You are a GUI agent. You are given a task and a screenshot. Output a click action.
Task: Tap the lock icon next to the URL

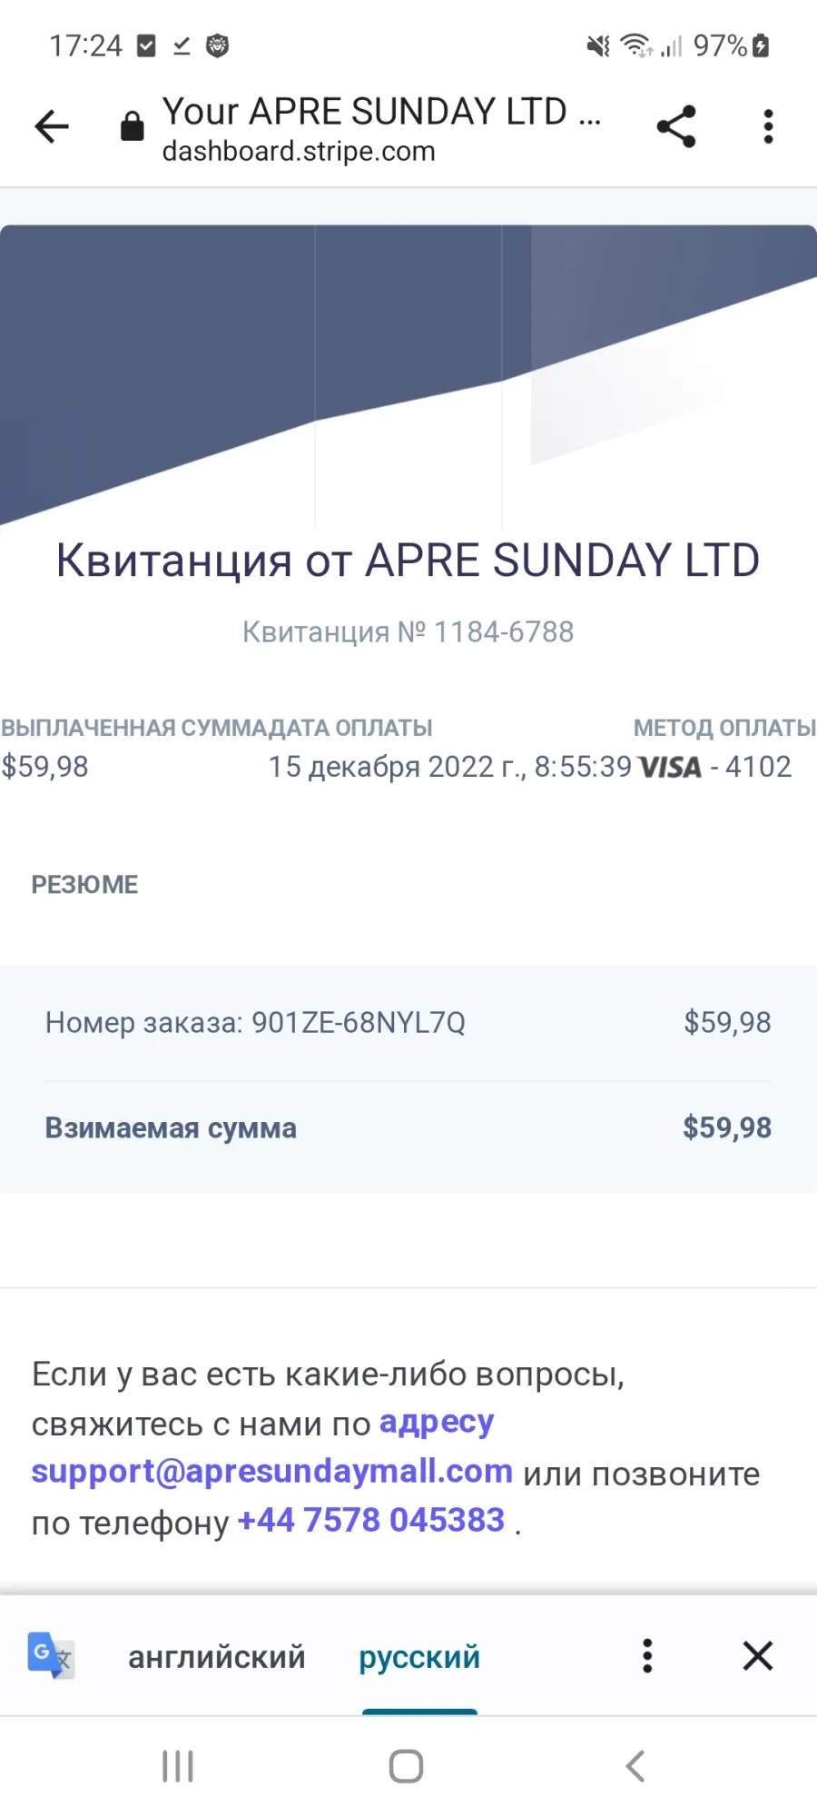pos(133,126)
